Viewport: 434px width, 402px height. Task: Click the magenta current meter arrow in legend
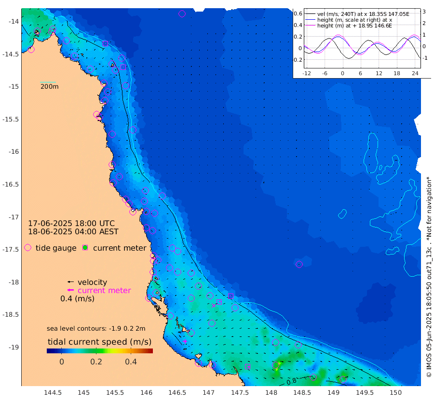[71, 290]
